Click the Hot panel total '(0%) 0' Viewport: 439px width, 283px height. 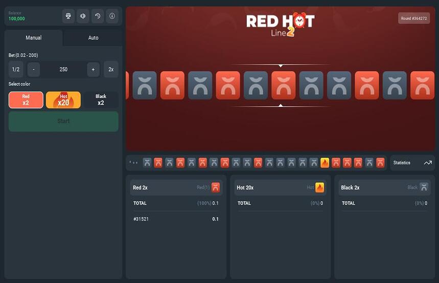coord(317,203)
